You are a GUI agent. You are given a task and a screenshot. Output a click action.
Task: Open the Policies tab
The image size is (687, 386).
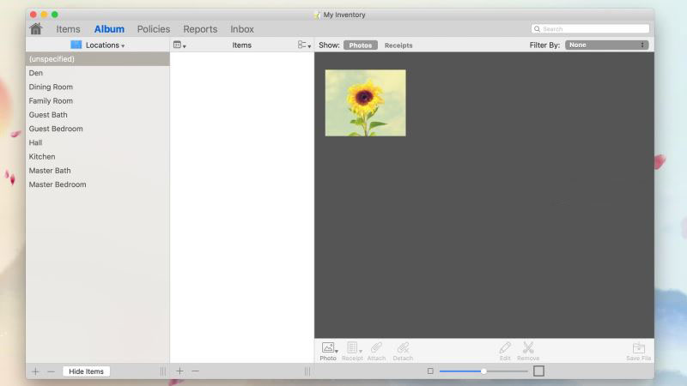click(x=154, y=29)
